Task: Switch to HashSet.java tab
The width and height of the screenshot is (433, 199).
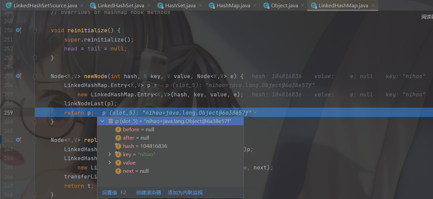Action: coord(180,6)
